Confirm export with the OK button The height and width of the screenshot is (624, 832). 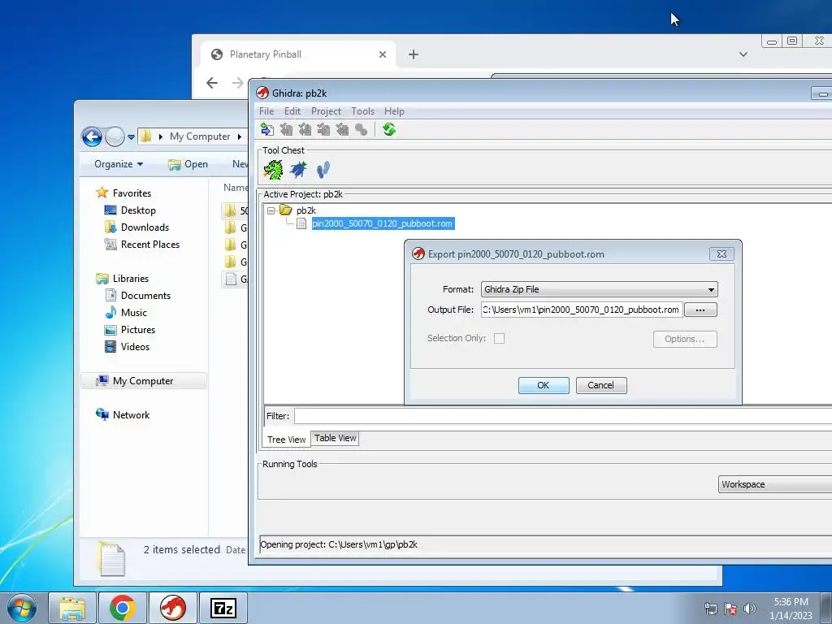tap(544, 385)
